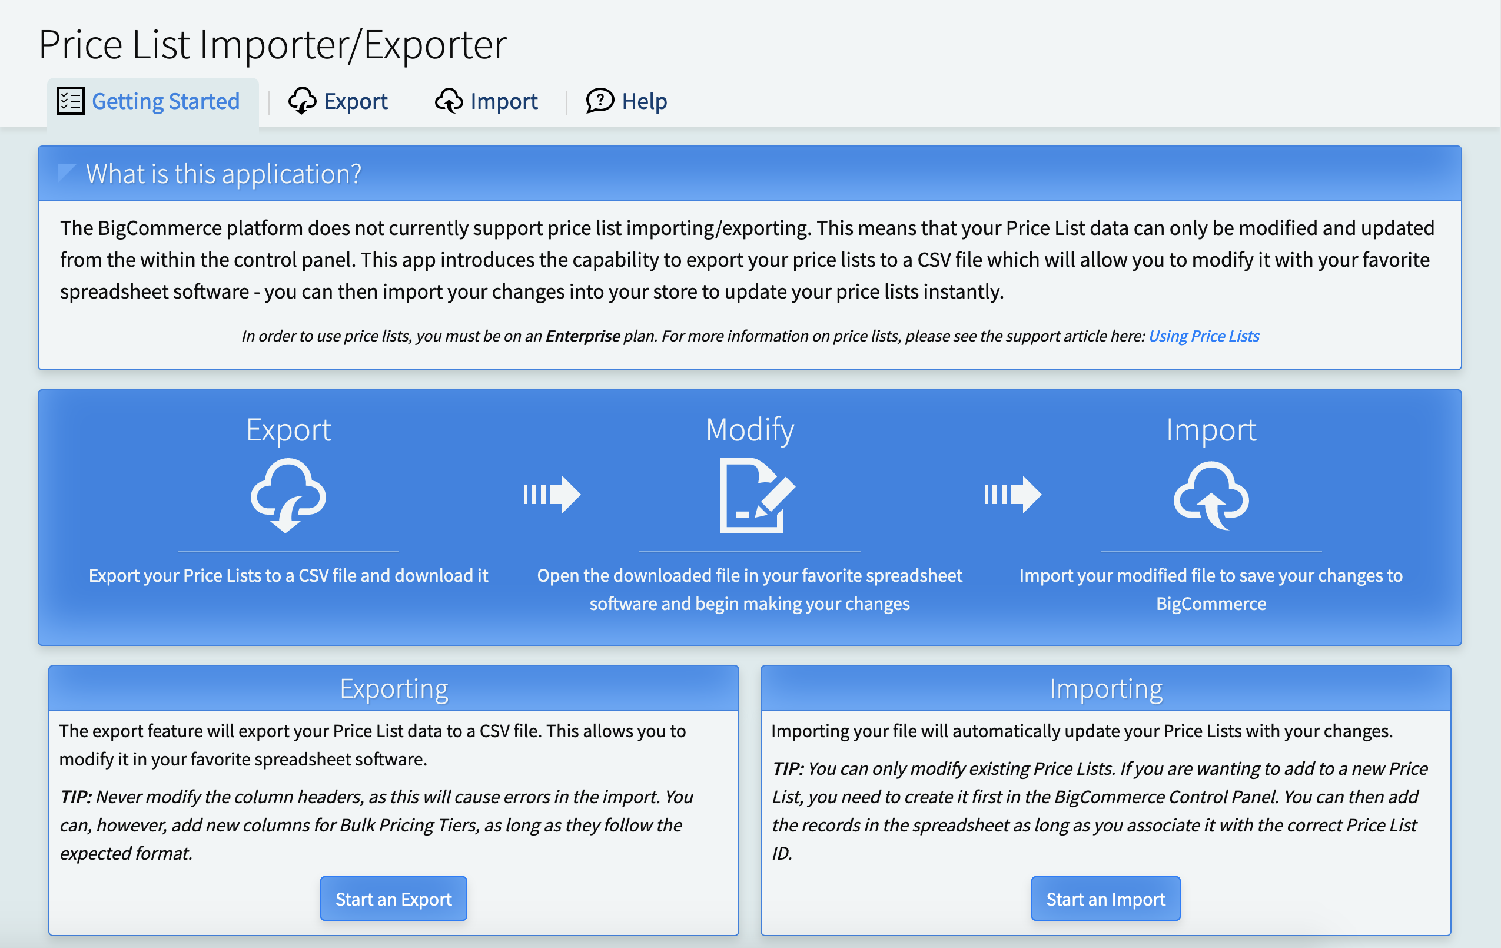
Task: Click the large Export cloud download icon
Action: coord(288,495)
